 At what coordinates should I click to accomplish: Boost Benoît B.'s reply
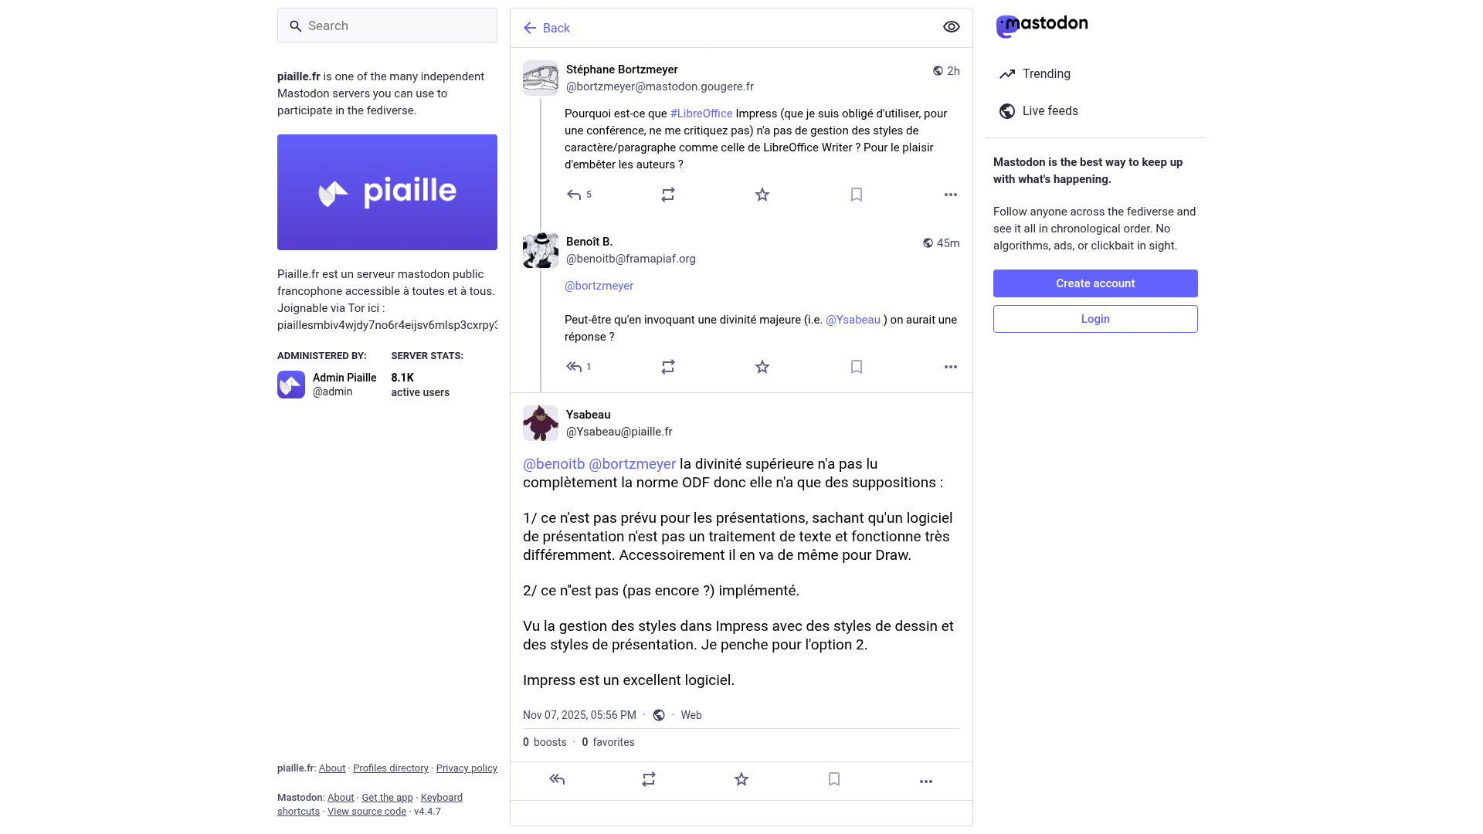coord(668,367)
